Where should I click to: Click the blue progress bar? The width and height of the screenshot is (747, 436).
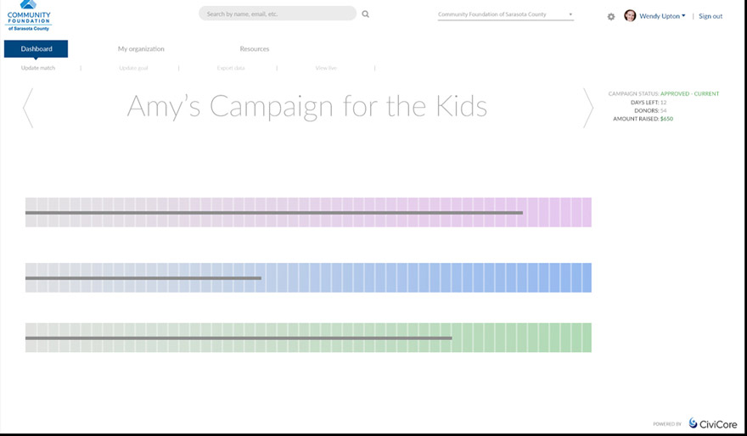click(308, 277)
